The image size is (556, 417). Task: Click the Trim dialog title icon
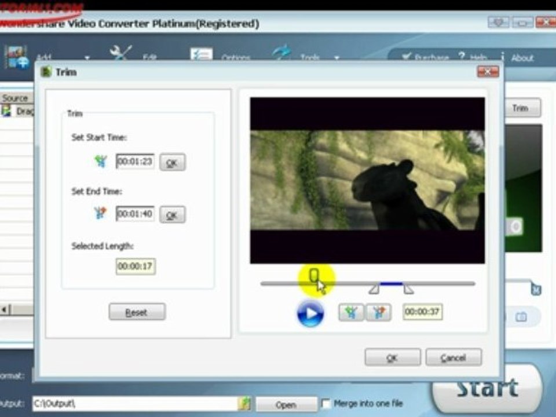pos(46,72)
